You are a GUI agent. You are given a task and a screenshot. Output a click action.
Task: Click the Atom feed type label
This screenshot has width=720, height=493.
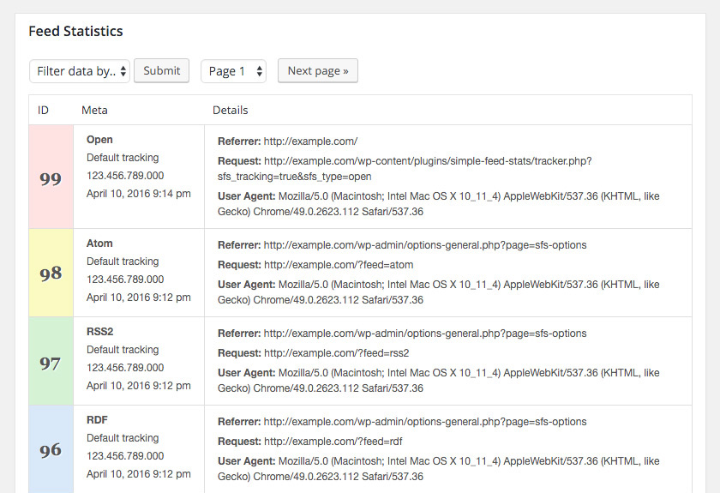99,243
